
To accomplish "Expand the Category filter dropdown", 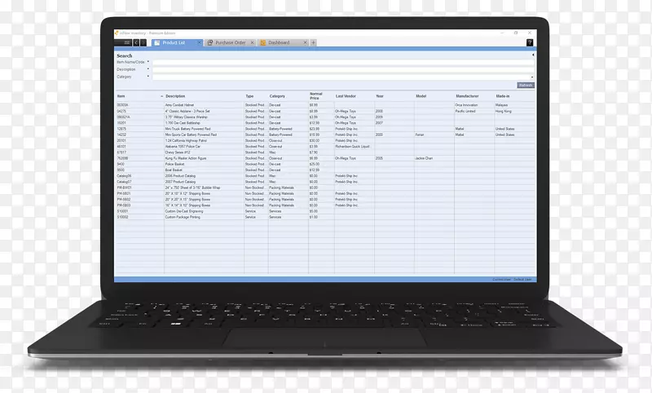I will pyautogui.click(x=148, y=77).
